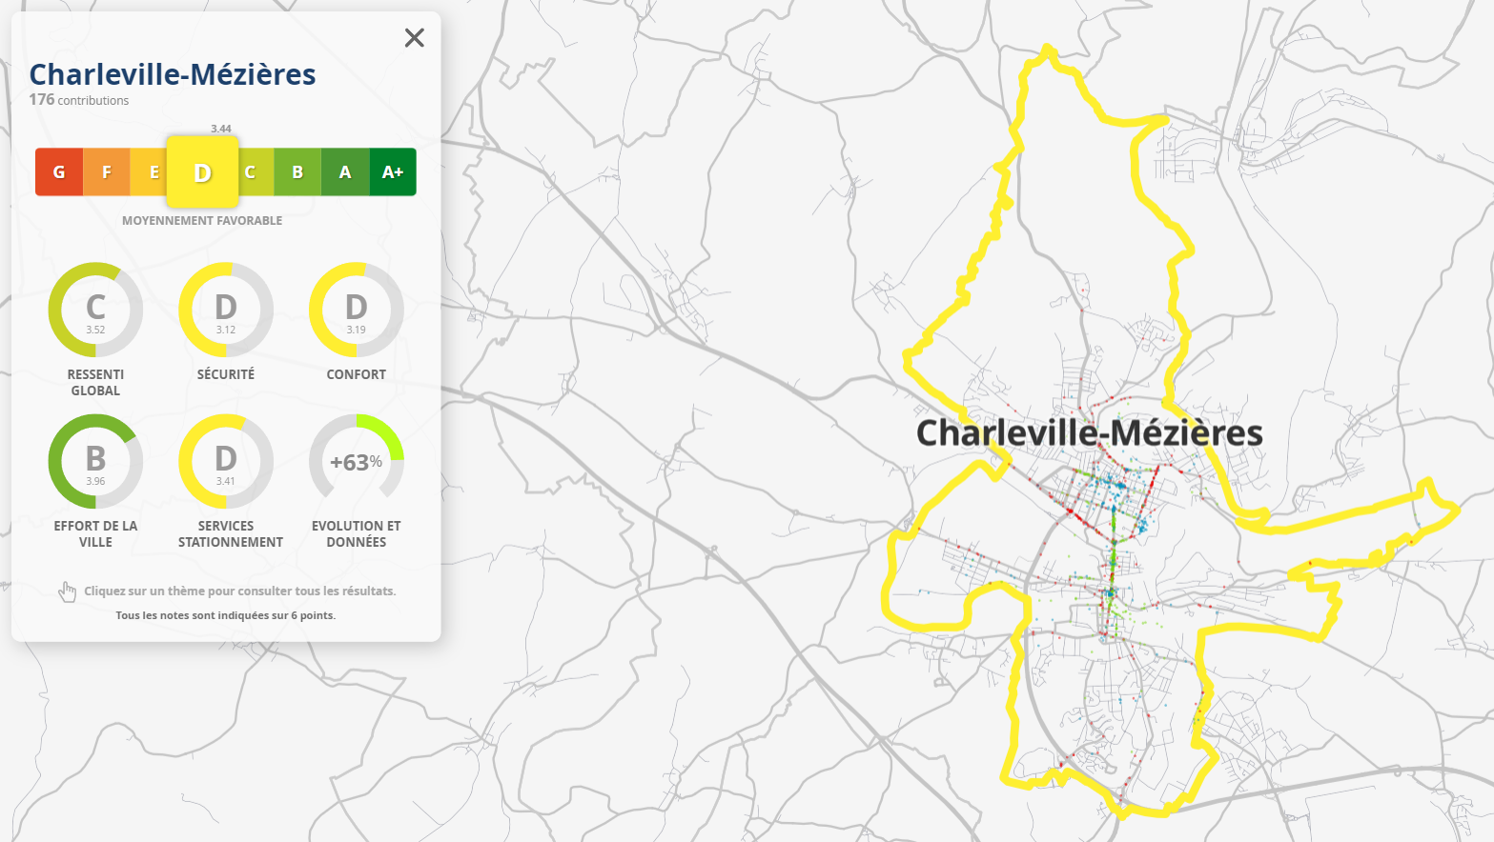1494x842 pixels.
Task: Click the EFFORT DE LA VILLE label
Action: coord(95,534)
